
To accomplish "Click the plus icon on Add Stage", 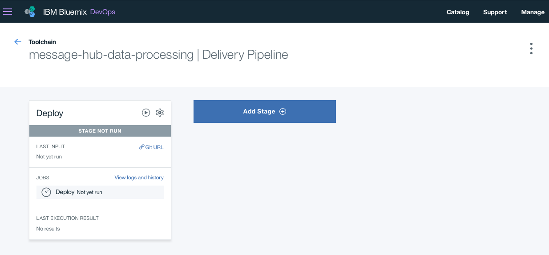I will pos(283,111).
